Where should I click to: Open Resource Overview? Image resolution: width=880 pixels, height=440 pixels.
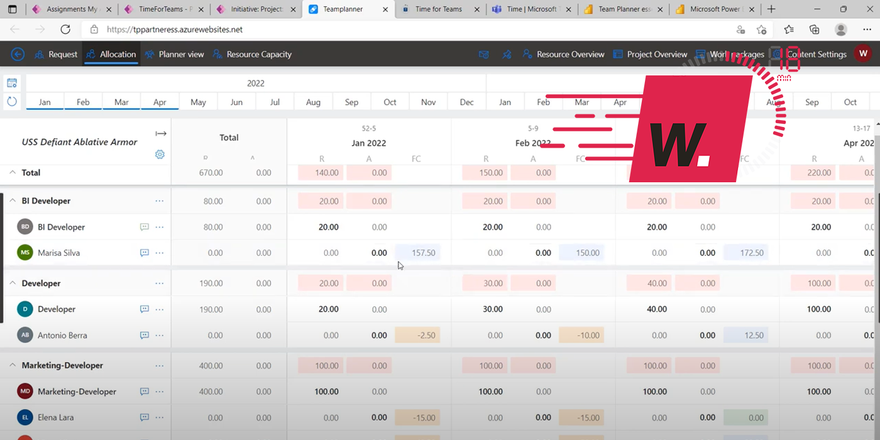tap(564, 54)
